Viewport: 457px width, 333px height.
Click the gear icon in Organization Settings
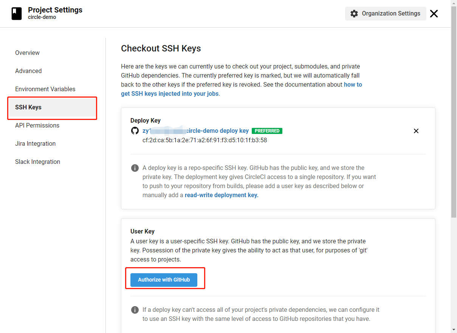[354, 14]
